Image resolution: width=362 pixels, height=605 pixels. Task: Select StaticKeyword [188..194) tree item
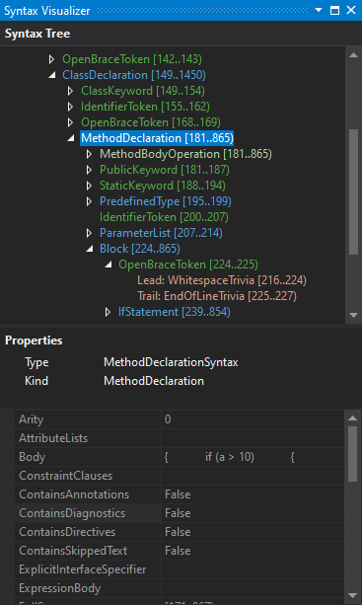click(x=163, y=186)
